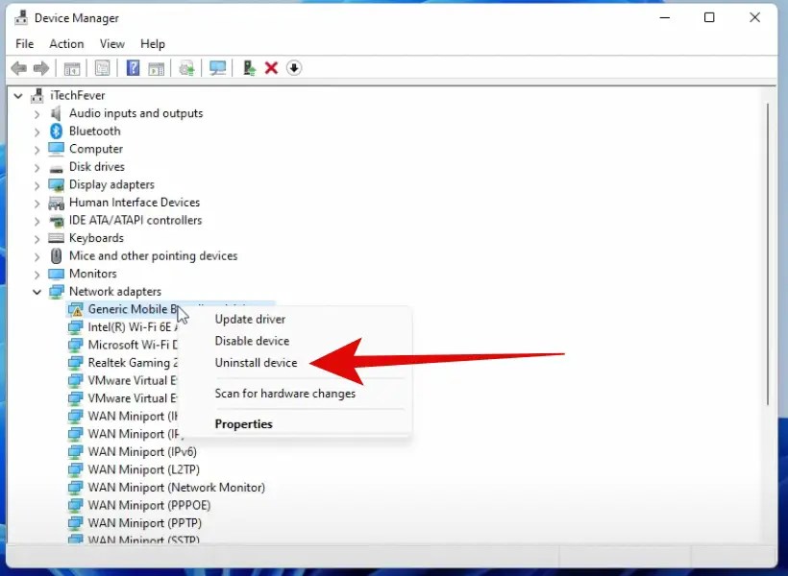Open the View menu
This screenshot has height=576, width=788.
pos(111,43)
